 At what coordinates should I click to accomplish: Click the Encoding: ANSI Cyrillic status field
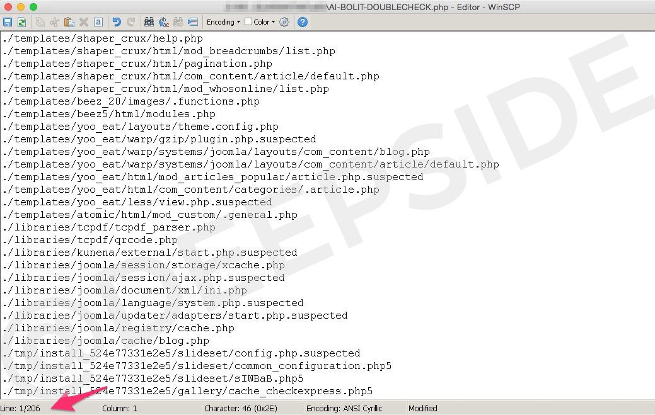344,408
